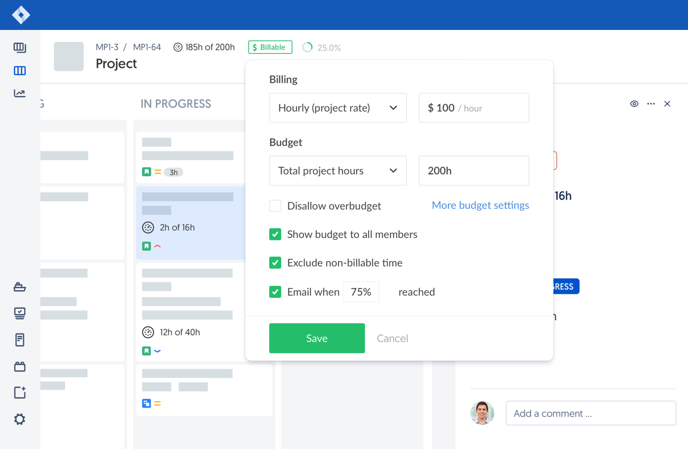This screenshot has height=449, width=688.
Task: Click the story icon on the 2h of 16h card
Action: click(147, 246)
